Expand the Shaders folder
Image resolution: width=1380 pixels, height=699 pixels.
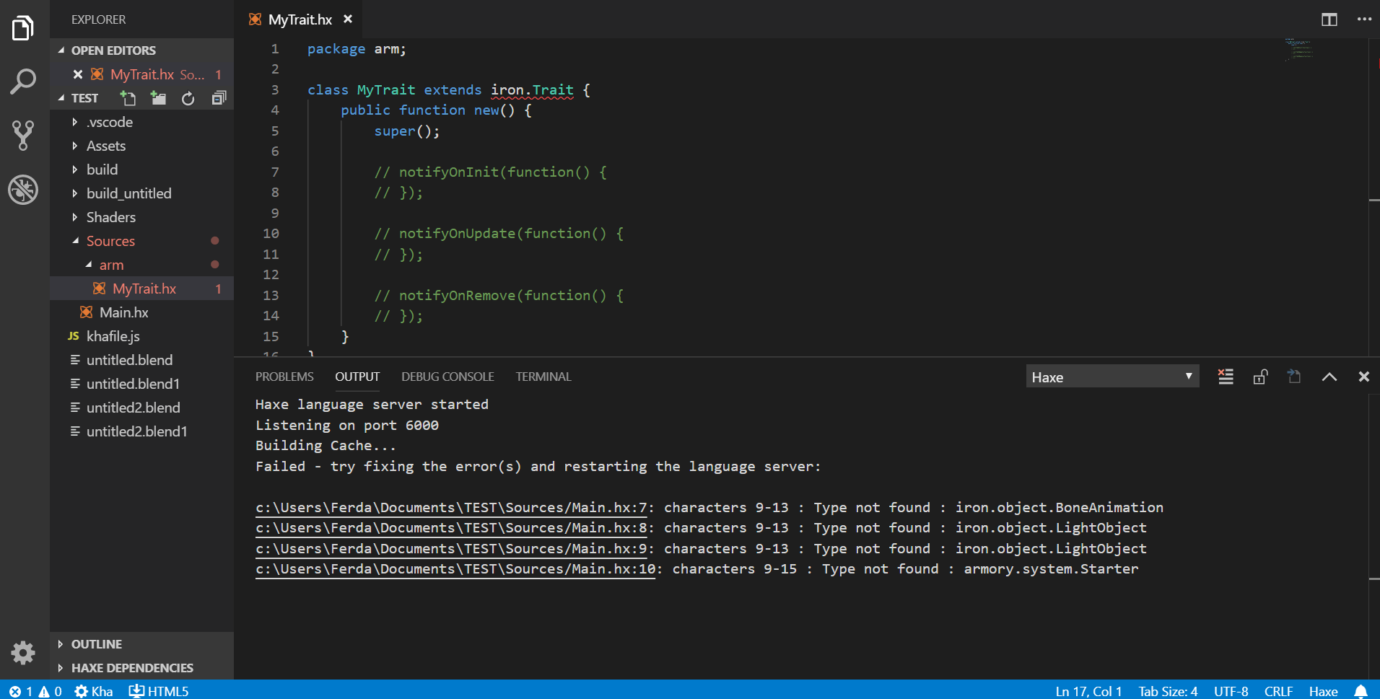(x=141, y=217)
